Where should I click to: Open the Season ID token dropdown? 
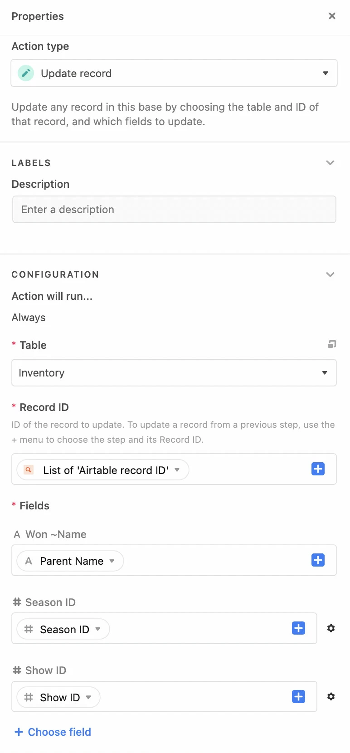98,629
